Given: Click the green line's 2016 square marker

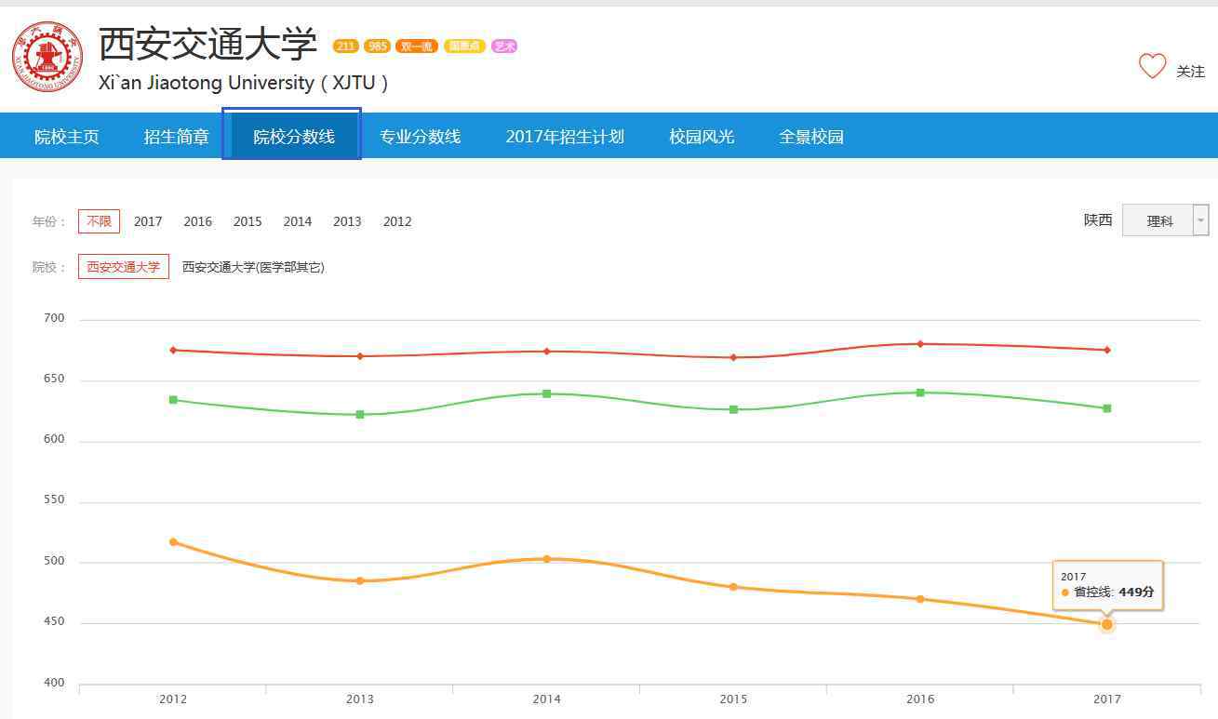Looking at the screenshot, I should click(x=920, y=393).
